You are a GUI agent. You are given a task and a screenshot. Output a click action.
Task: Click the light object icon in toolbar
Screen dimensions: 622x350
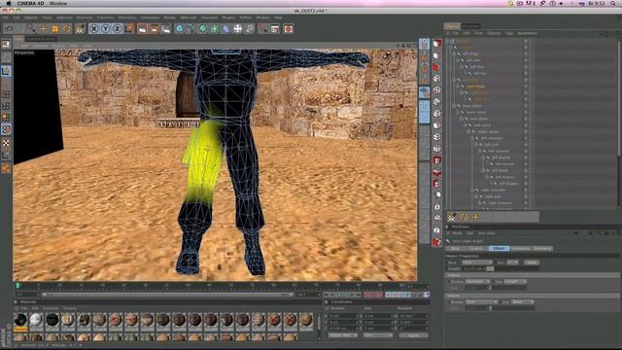point(250,28)
